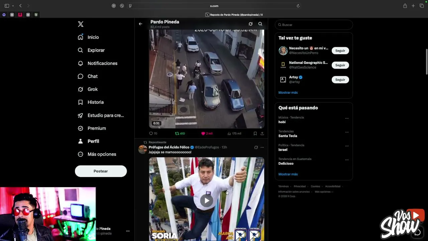Open the @EsdeProfugos handle

click(207, 147)
